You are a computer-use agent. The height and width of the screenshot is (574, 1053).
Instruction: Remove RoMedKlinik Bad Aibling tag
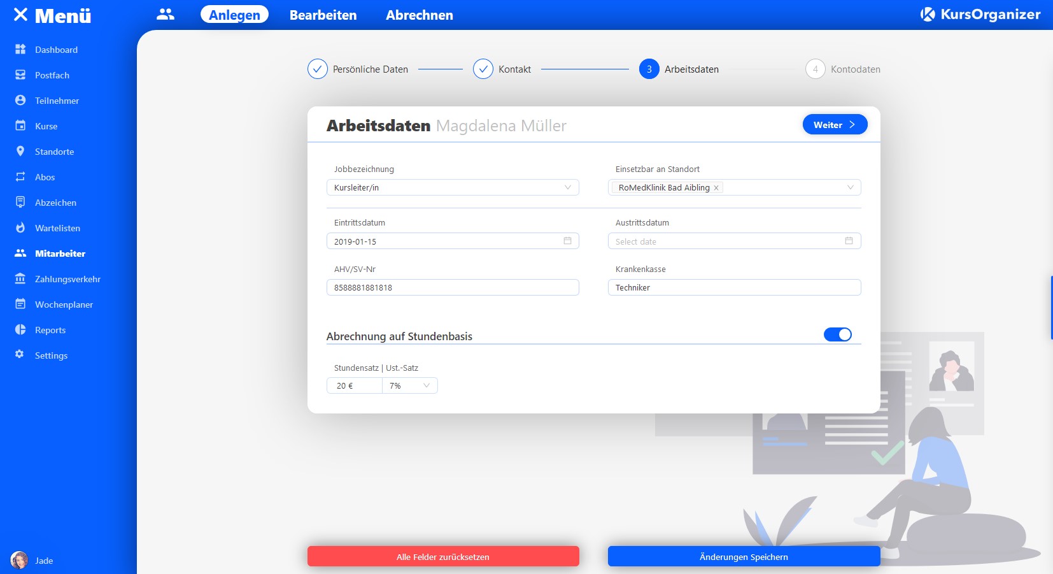tap(716, 188)
